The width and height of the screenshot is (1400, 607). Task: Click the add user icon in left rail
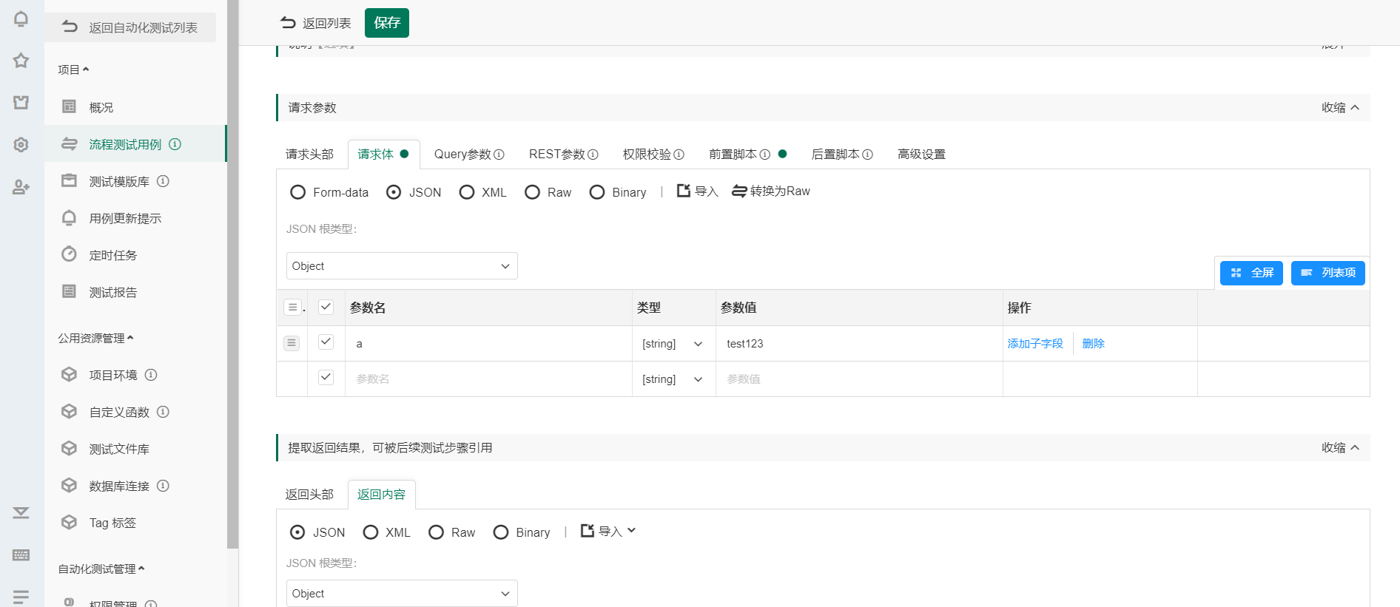click(21, 187)
